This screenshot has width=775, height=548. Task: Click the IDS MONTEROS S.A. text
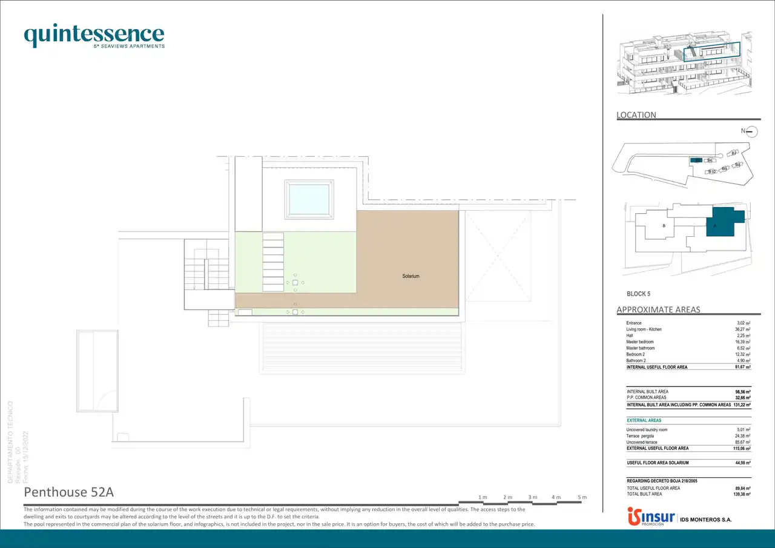click(706, 520)
